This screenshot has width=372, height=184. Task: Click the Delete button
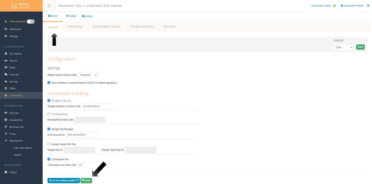[x=71, y=16]
